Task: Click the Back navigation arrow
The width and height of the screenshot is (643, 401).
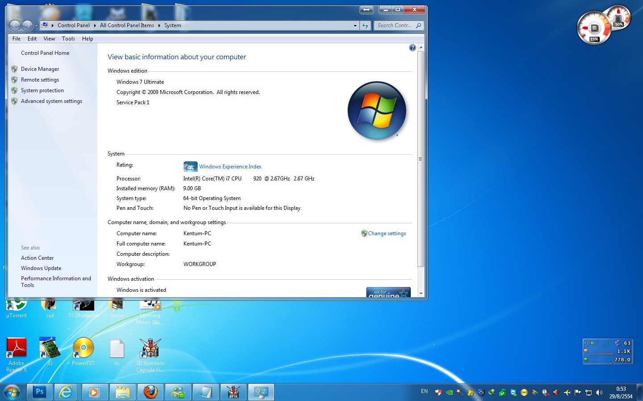Action: tap(15, 25)
